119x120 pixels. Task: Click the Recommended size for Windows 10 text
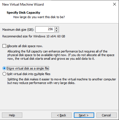[34, 36]
